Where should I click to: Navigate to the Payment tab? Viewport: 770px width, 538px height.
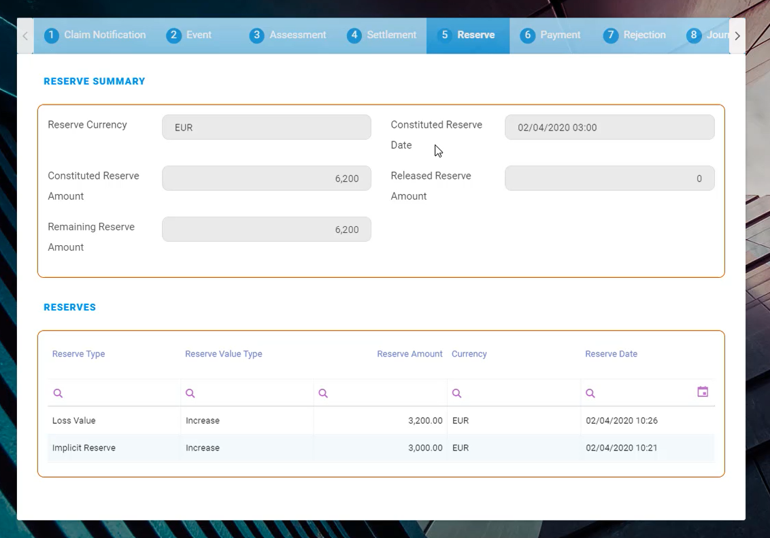550,35
